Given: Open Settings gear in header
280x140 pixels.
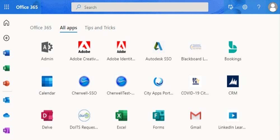Looking at the screenshot, I should coord(245,7).
